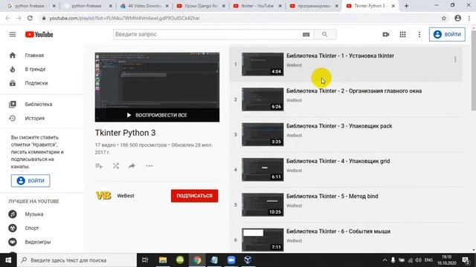The image size is (476, 267).
Task: Open YouTube settings three-dot menu in header
Action: 419,35
